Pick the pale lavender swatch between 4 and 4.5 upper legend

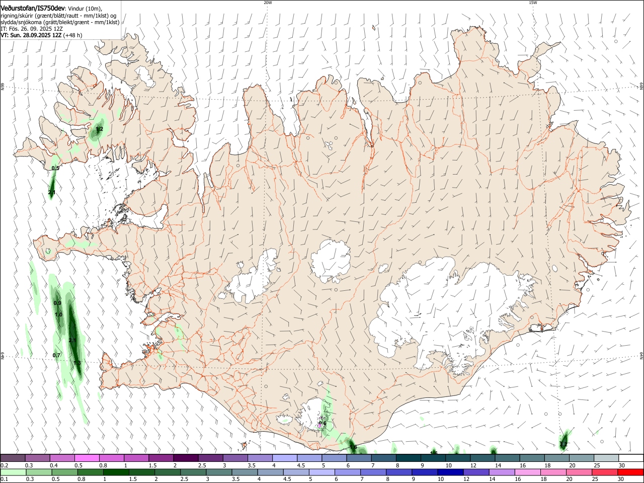point(284,458)
